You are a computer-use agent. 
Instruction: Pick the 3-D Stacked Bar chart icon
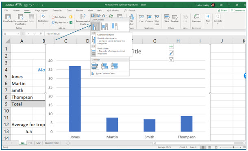pyautogui.click(x=105, y=66)
